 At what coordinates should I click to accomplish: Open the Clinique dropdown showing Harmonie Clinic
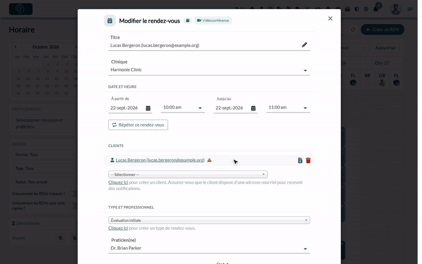pos(209,70)
